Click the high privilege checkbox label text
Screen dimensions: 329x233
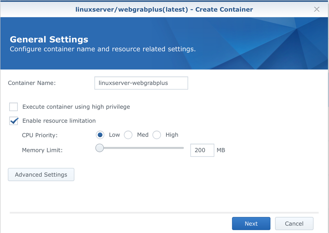pyautogui.click(x=76, y=107)
